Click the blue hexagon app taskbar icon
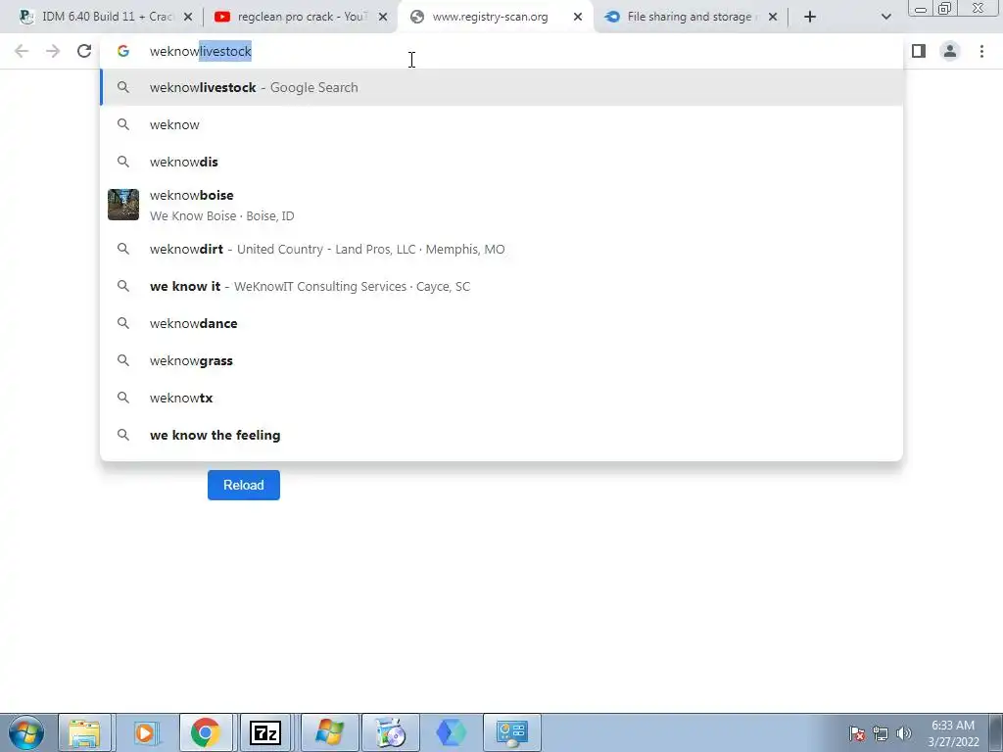The image size is (1003, 752). click(x=451, y=732)
